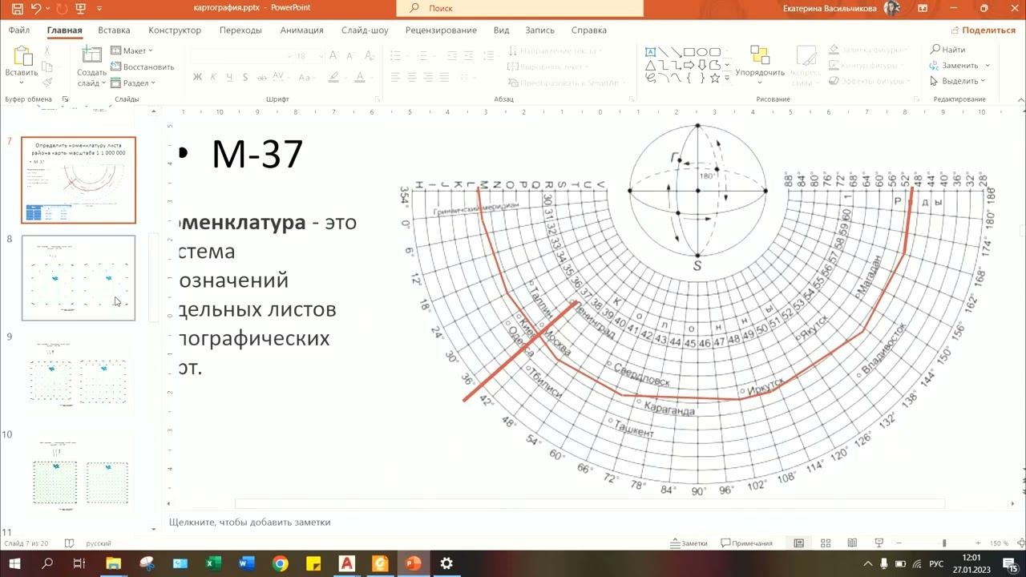Open the Запись tab
Screen dimensions: 1026x577
pyautogui.click(x=539, y=30)
